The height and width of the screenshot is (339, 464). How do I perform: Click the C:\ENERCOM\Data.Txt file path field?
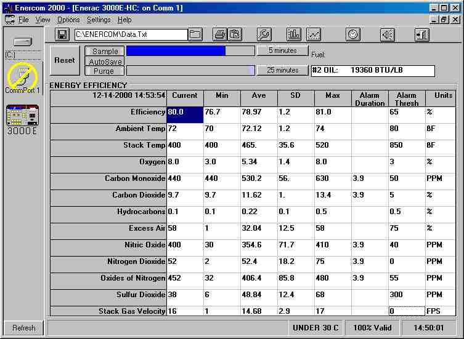[131, 34]
